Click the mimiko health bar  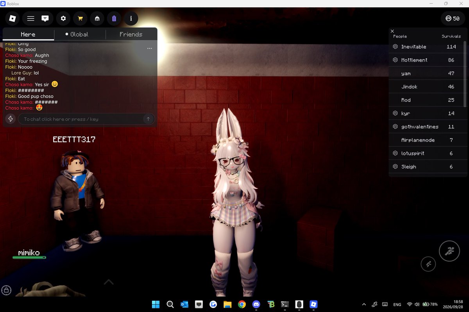click(29, 257)
